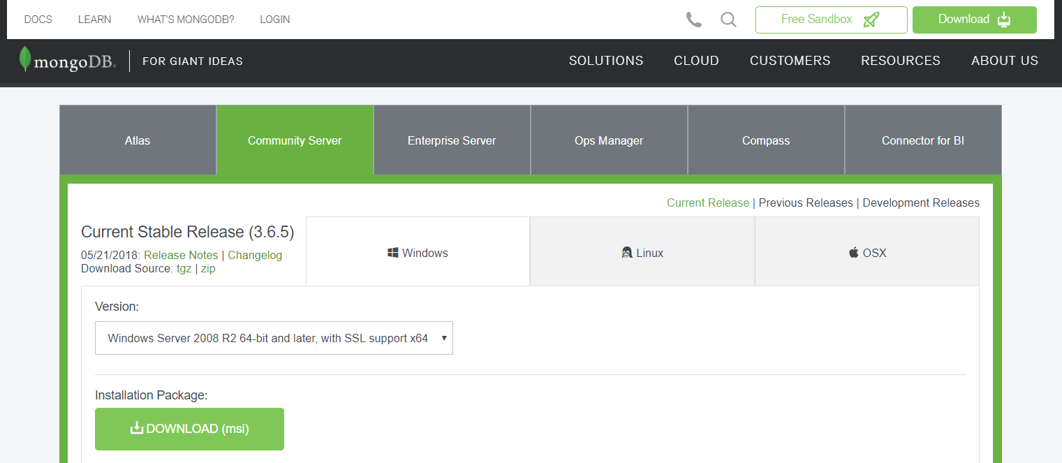Click the LOGIN link
Screen dimensions: 1062x463
(274, 19)
